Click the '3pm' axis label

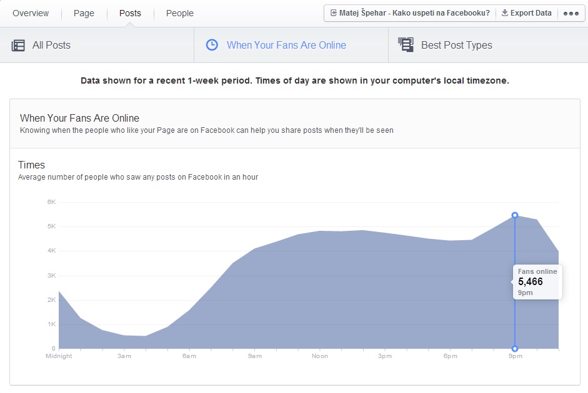tap(385, 356)
